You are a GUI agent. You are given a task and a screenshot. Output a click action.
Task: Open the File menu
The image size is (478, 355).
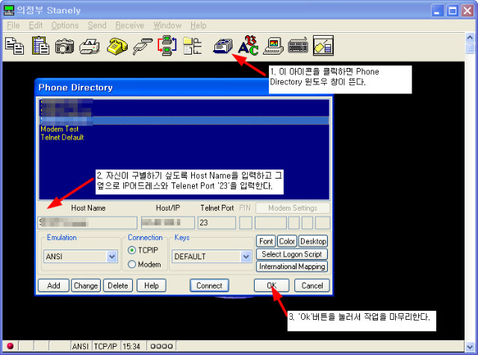(x=13, y=25)
